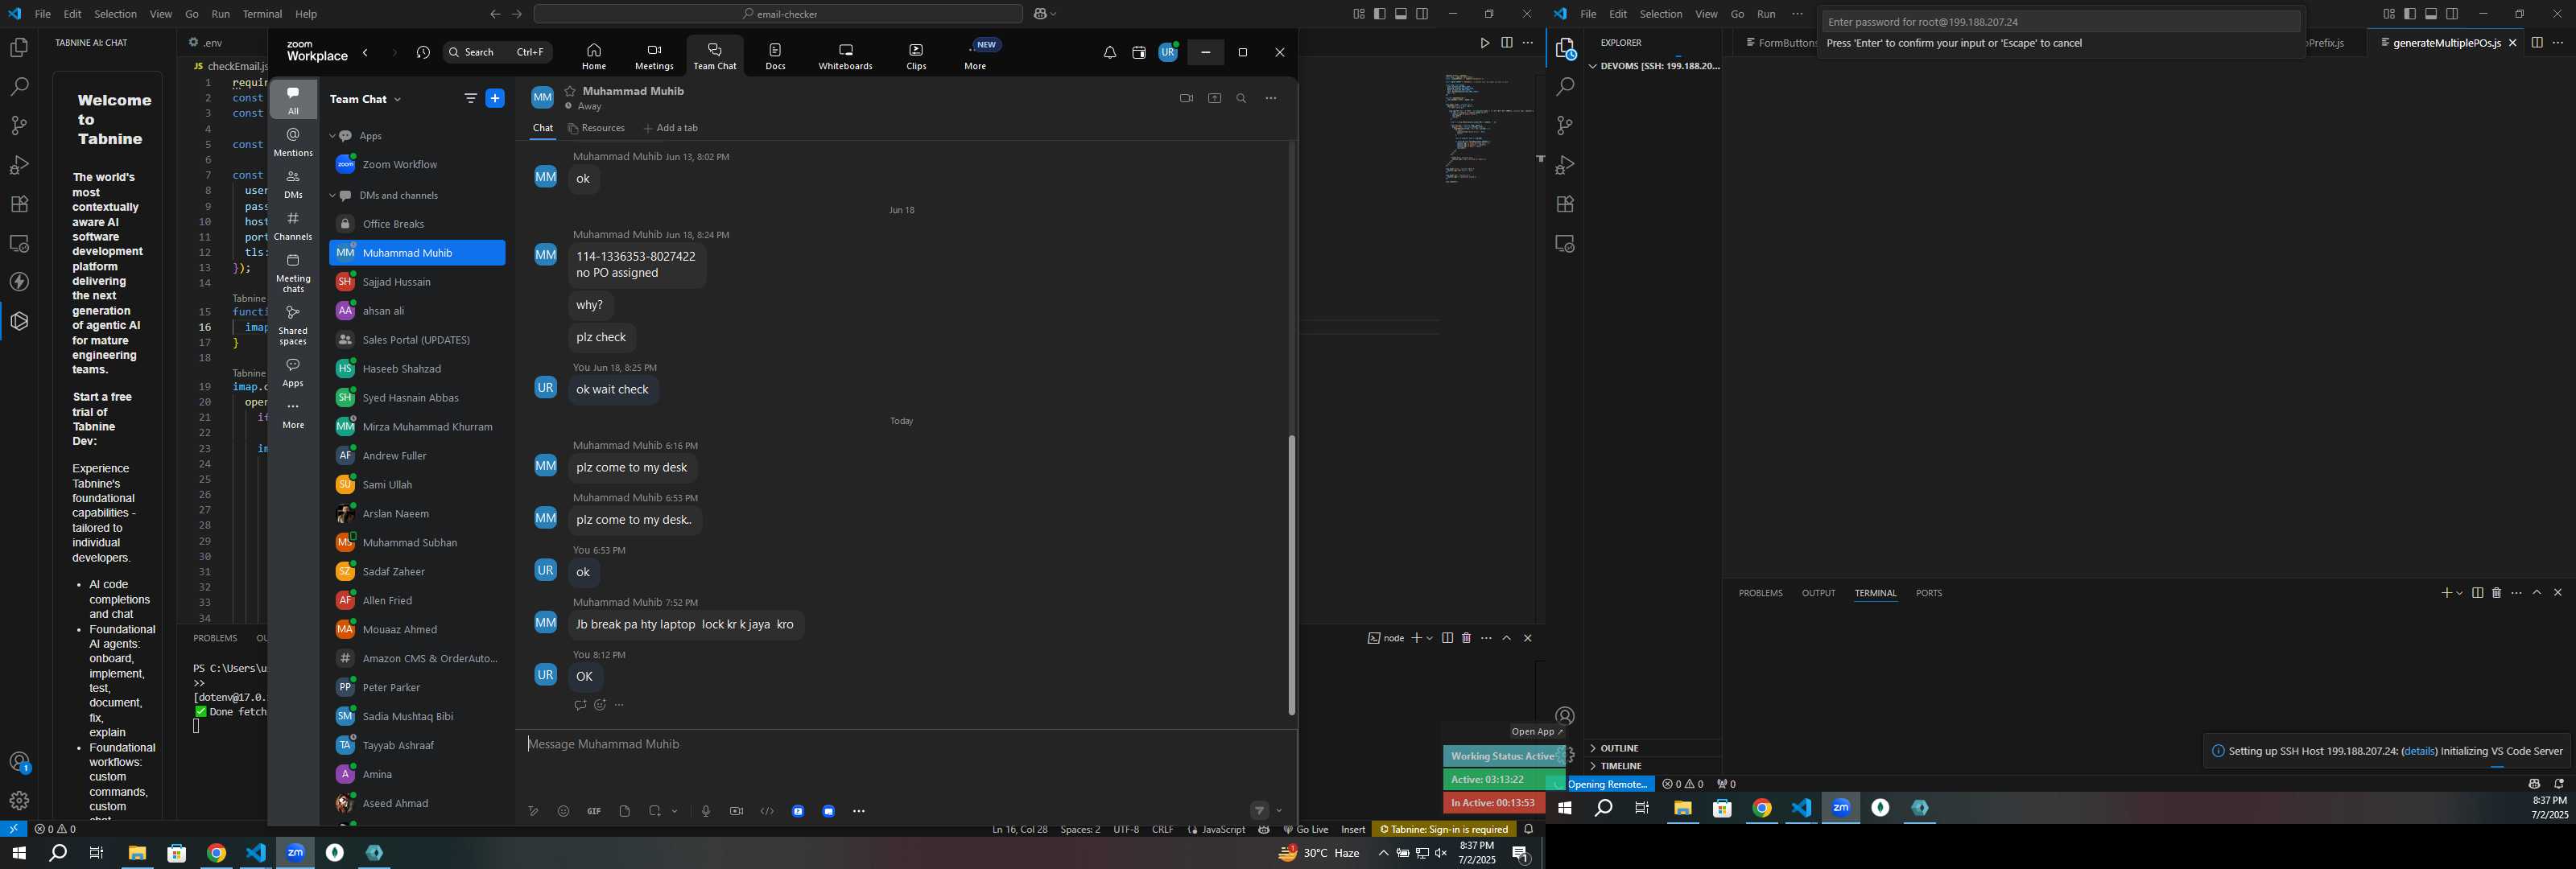The height and width of the screenshot is (869, 2576).
Task: Star the Muhammad Muhib conversation
Action: 570,91
